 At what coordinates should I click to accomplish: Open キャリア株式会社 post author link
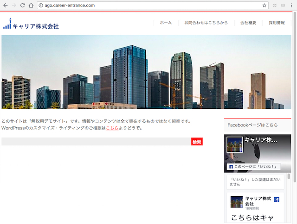click(x=258, y=201)
